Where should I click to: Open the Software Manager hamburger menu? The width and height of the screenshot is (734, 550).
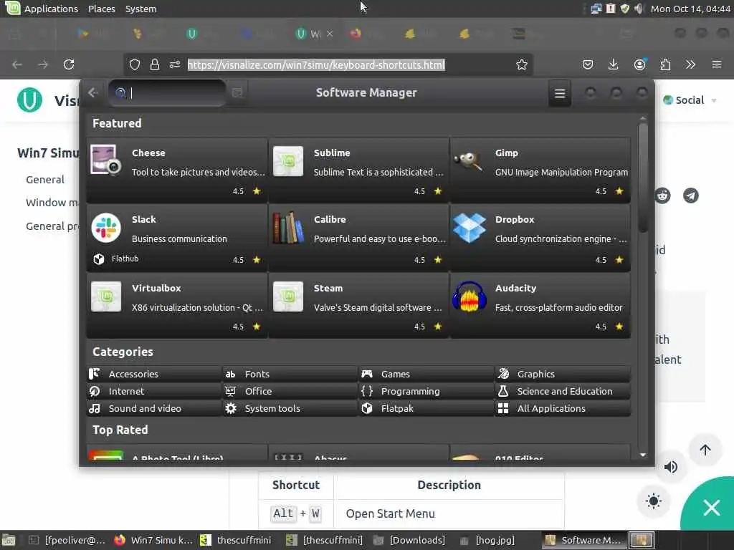point(559,94)
